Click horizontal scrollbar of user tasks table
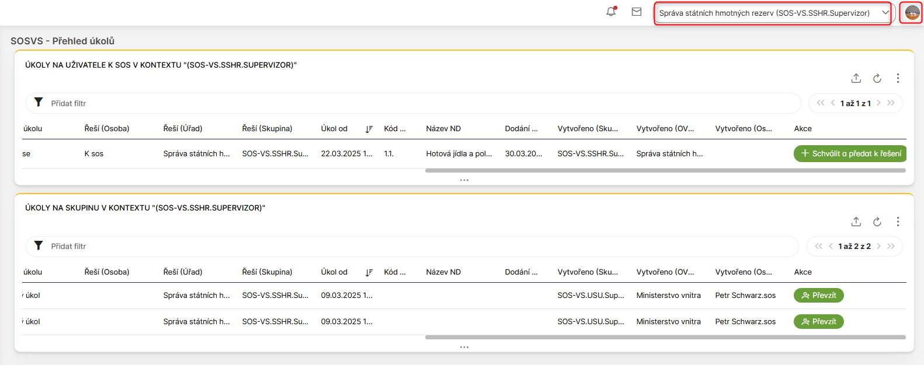The height and width of the screenshot is (365, 924). (x=665, y=171)
